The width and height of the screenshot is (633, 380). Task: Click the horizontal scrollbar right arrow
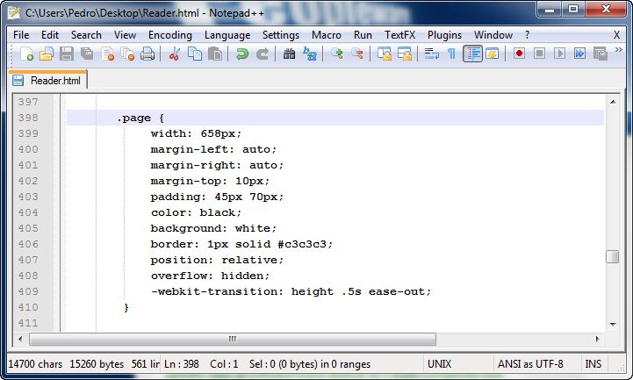click(596, 339)
